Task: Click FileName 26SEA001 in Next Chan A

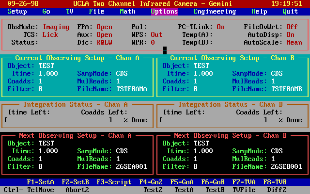Action: click(x=132, y=166)
